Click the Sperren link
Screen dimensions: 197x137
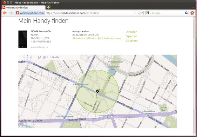[132, 36]
